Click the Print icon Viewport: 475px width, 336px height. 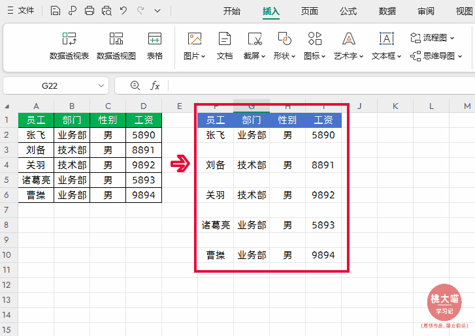[x=90, y=11]
